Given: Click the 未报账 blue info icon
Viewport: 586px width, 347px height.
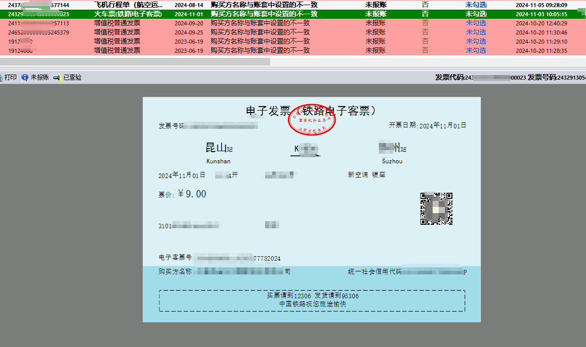Looking at the screenshot, I should coord(25,77).
